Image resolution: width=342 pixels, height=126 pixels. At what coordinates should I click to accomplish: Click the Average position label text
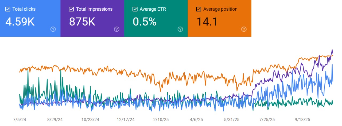coord(220,9)
